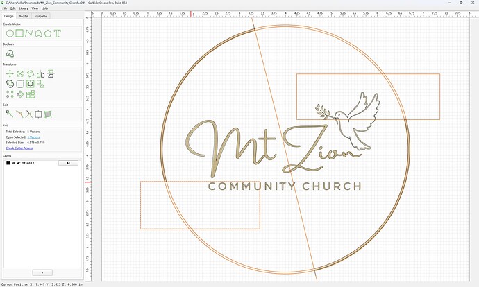Select the Polyline/Curve drawing tool
This screenshot has height=287, width=479.
pyautogui.click(x=28, y=33)
